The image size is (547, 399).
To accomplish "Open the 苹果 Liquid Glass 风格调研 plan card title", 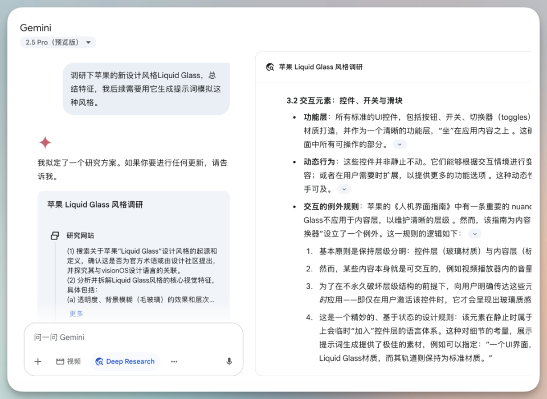I will pos(95,205).
